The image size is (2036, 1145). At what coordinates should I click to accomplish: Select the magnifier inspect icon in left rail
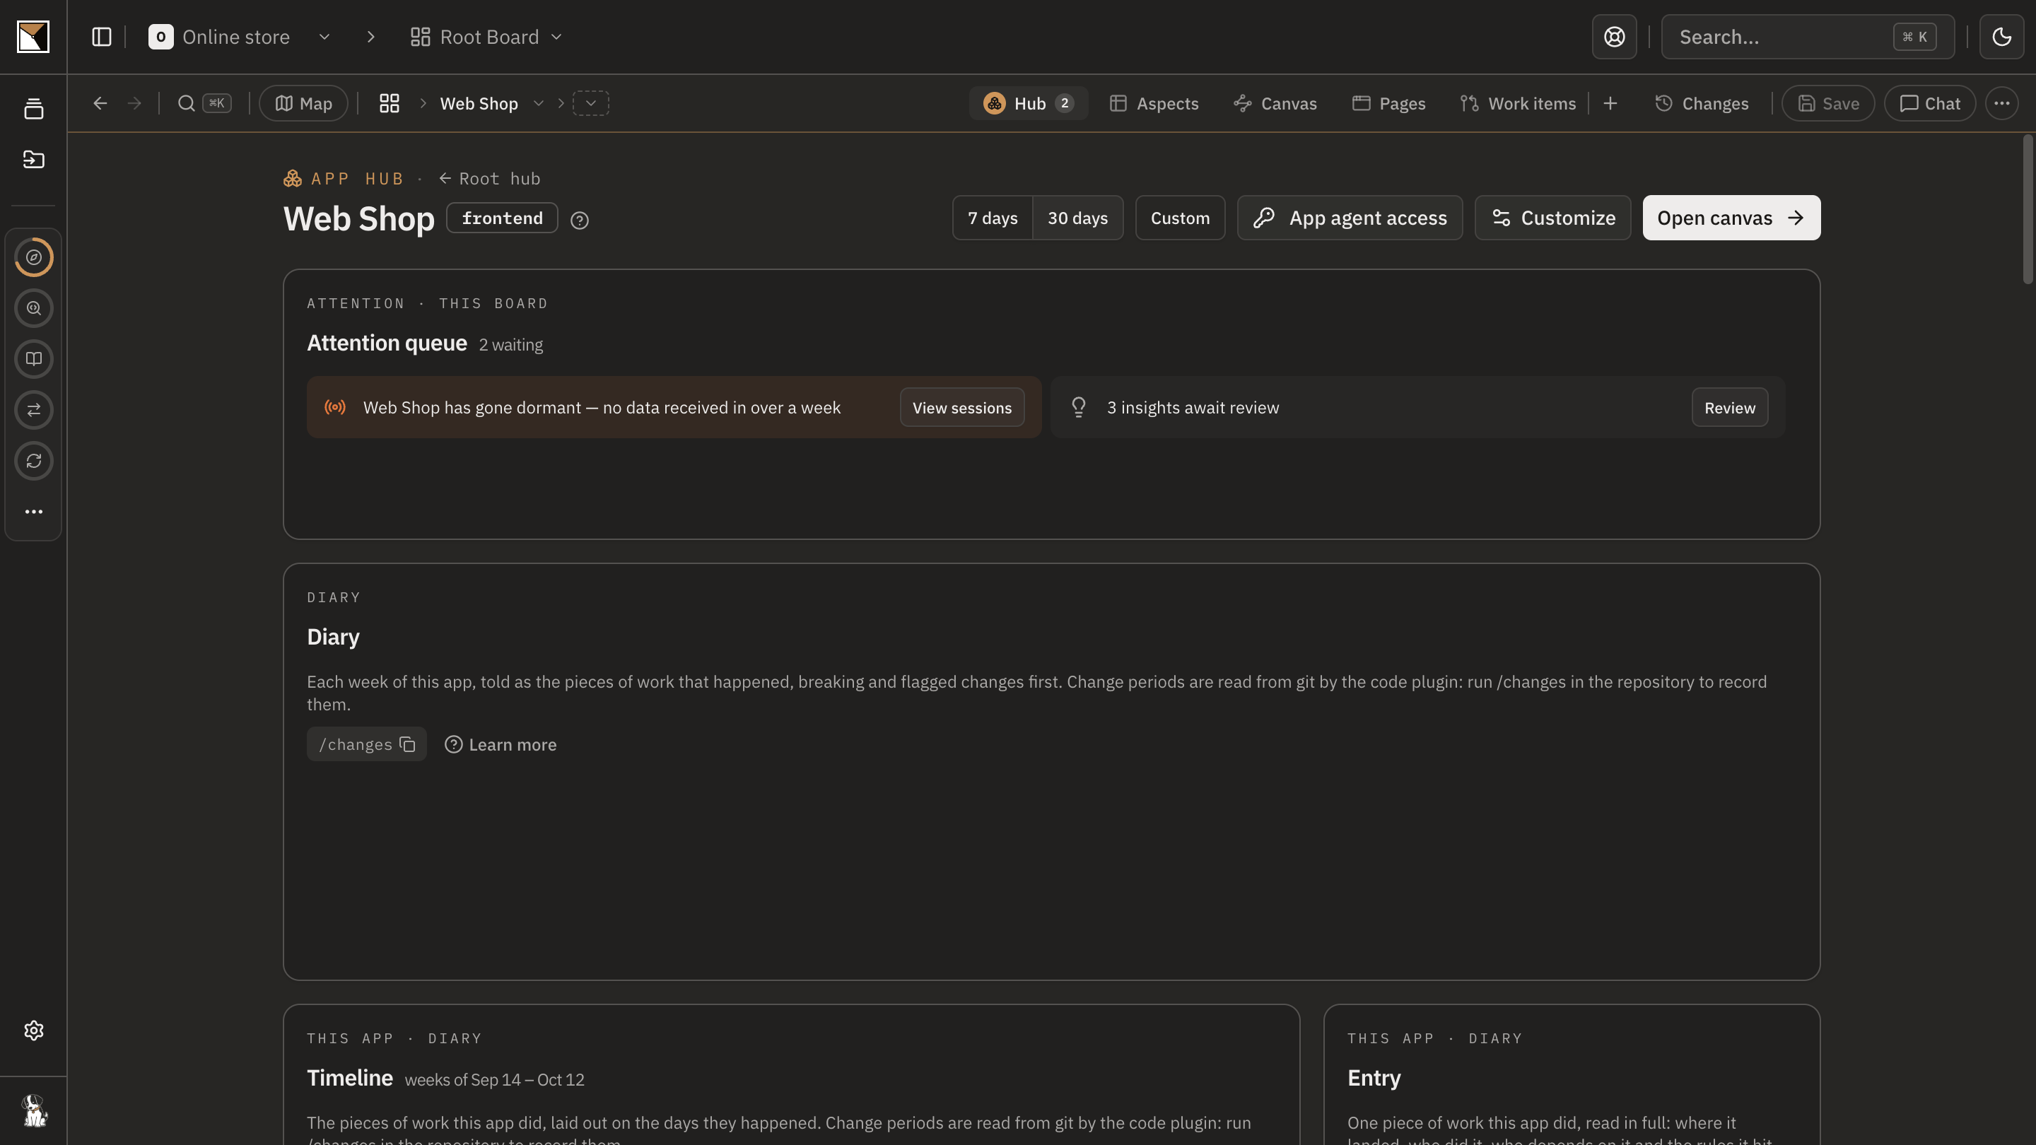(34, 308)
